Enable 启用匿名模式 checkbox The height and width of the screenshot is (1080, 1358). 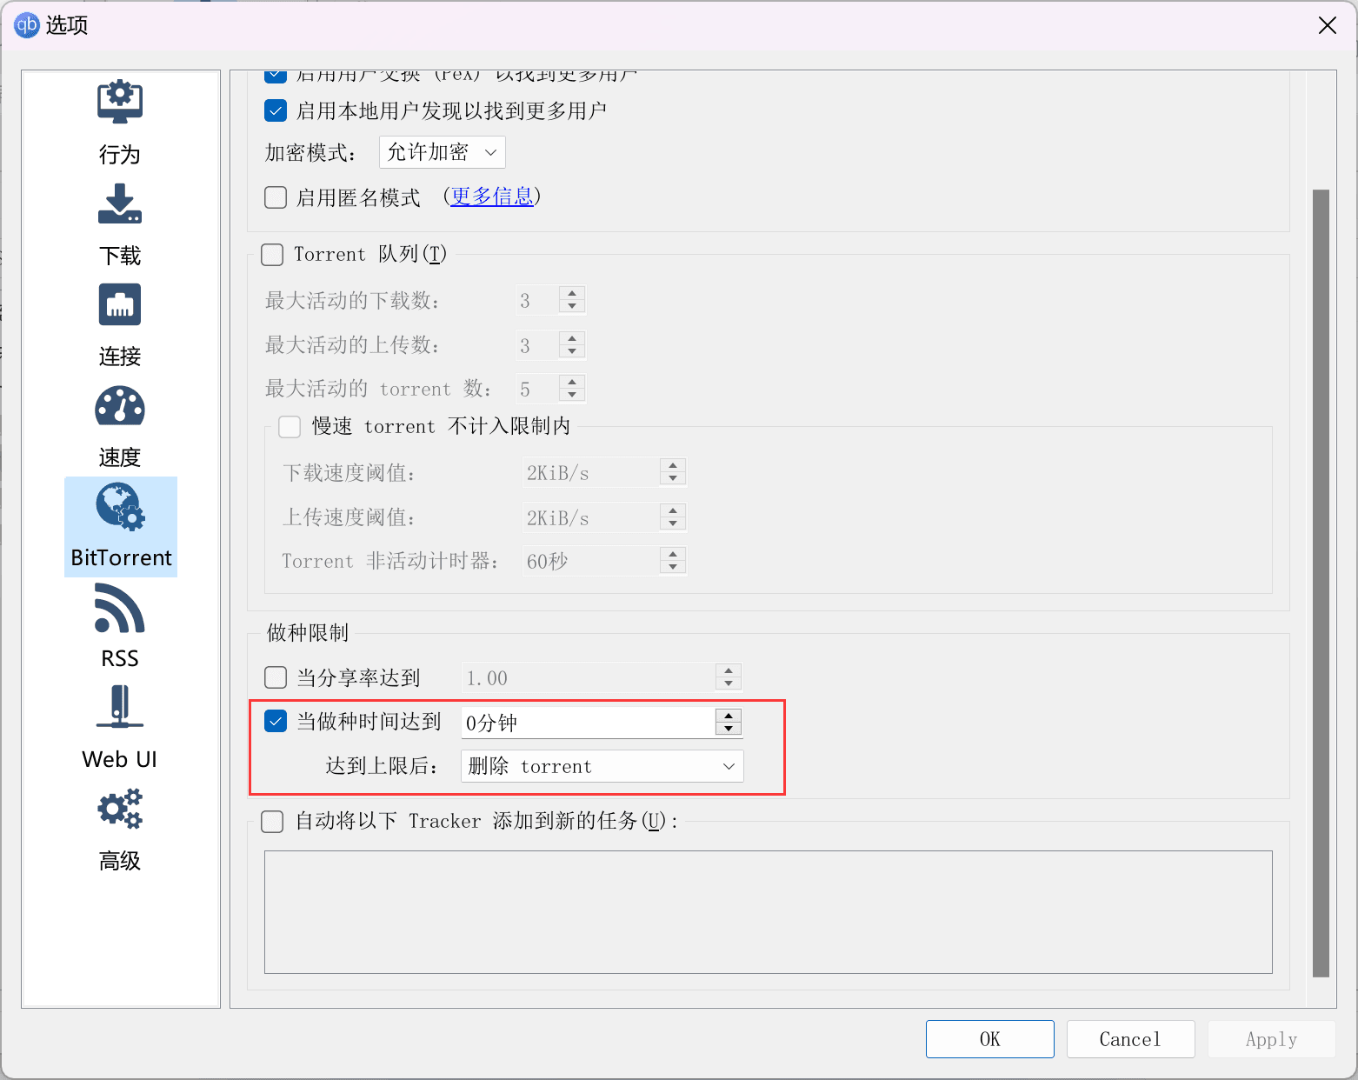pyautogui.click(x=276, y=197)
